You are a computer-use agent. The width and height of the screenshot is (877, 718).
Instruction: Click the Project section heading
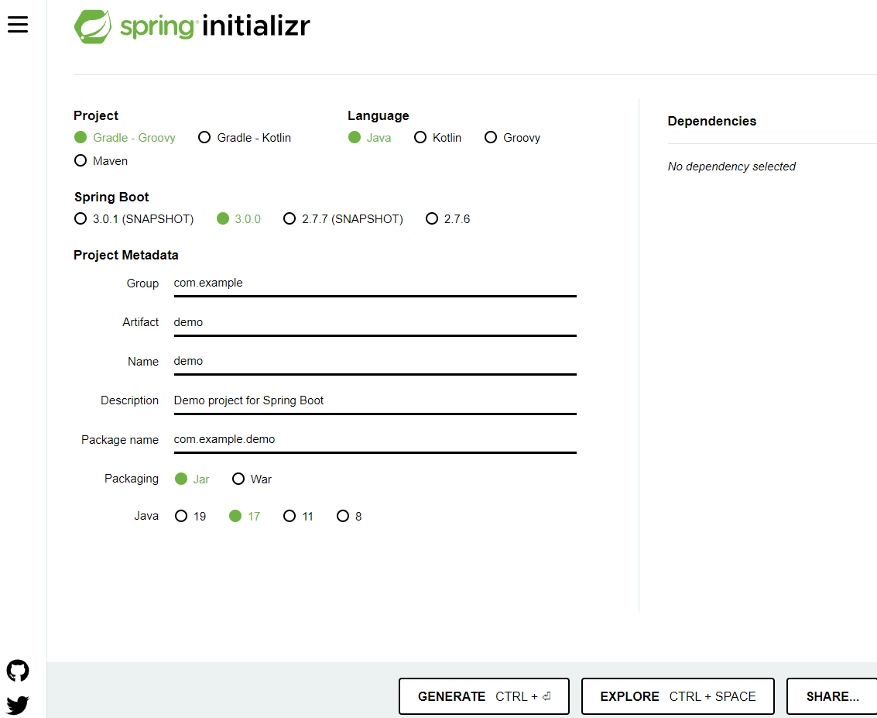click(x=96, y=116)
